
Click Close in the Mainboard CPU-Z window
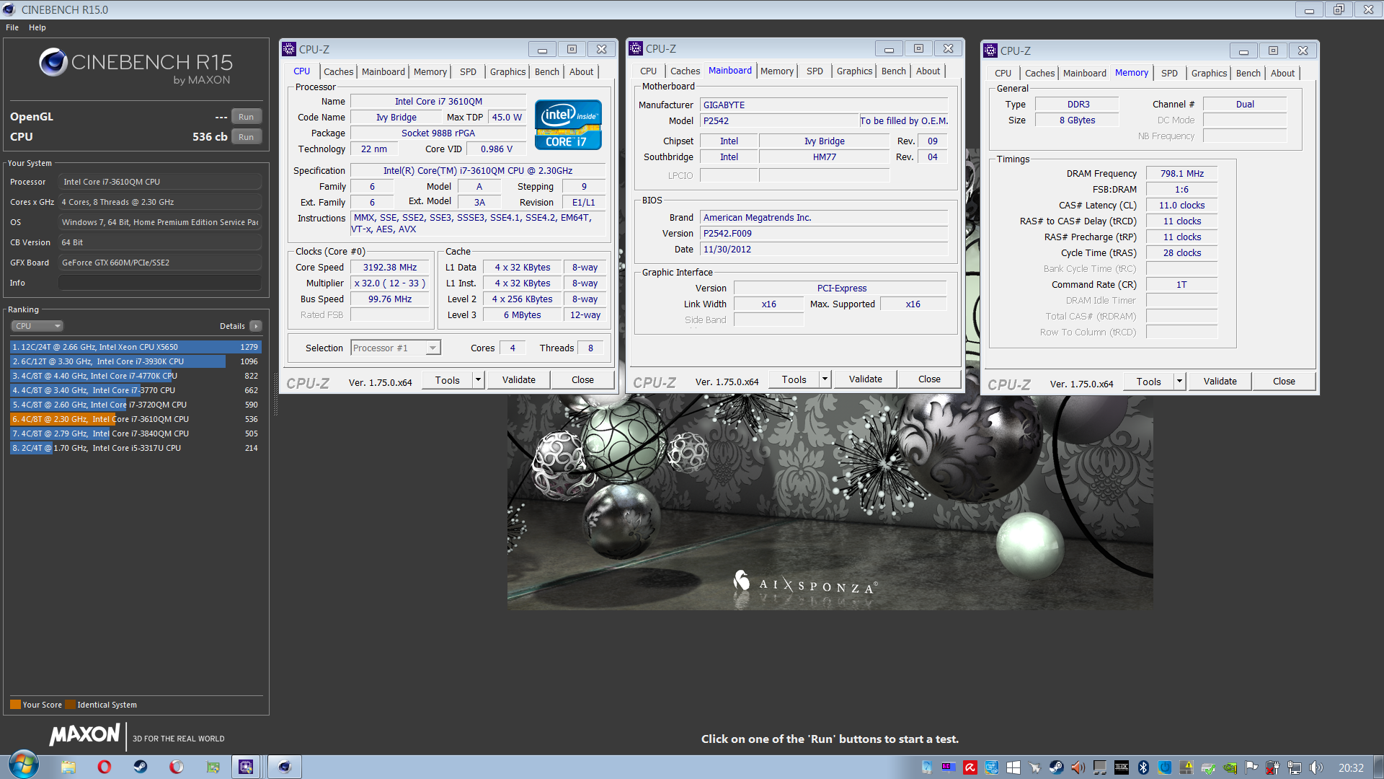[x=929, y=379]
